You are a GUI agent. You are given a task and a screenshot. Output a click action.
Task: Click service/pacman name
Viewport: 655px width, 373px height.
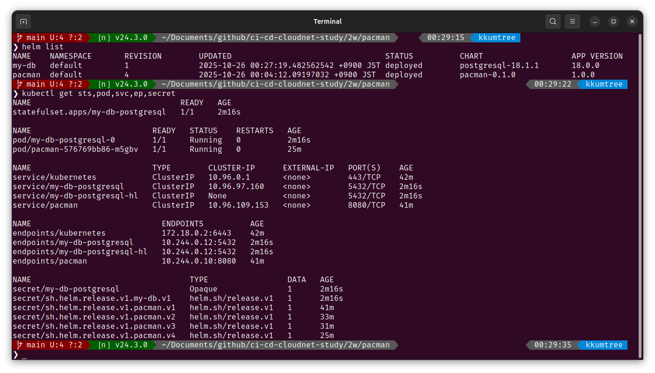[45, 205]
